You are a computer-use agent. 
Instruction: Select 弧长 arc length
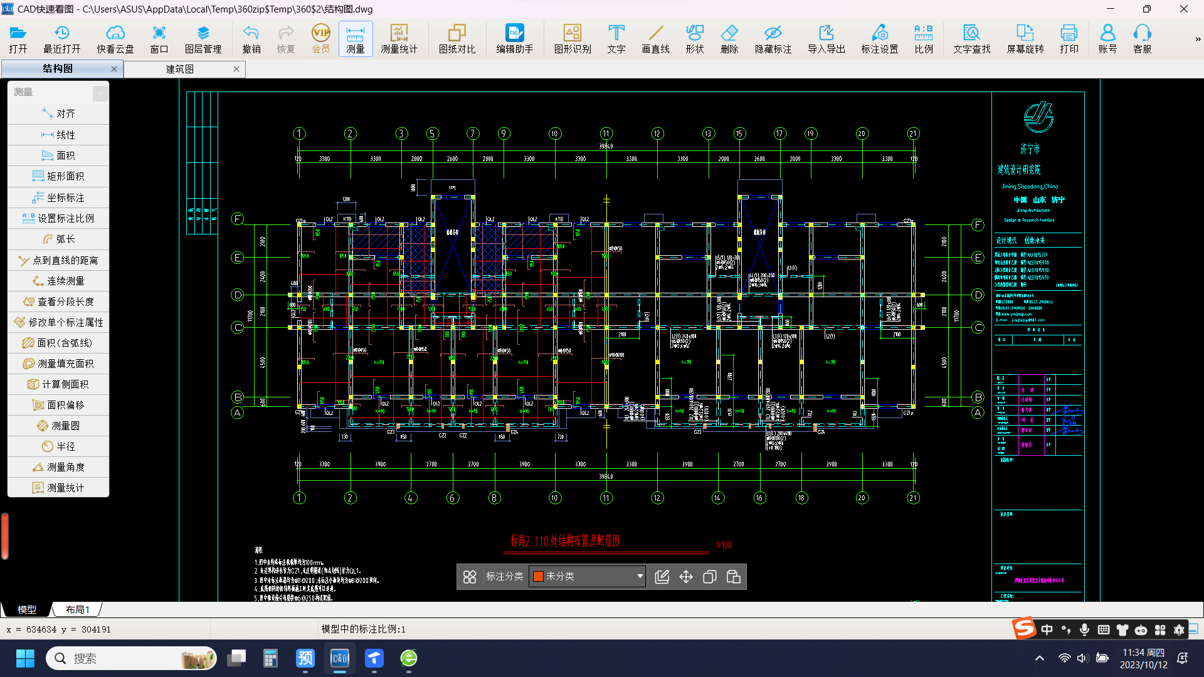tap(58, 239)
